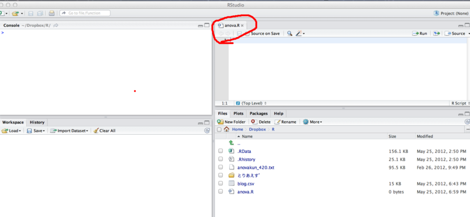
Task: Click the .RData file icon
Action: click(231, 151)
